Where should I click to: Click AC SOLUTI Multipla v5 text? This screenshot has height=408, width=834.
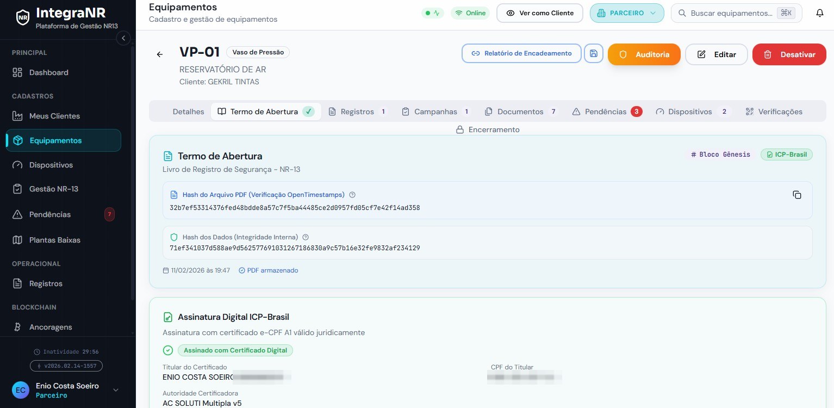point(202,403)
